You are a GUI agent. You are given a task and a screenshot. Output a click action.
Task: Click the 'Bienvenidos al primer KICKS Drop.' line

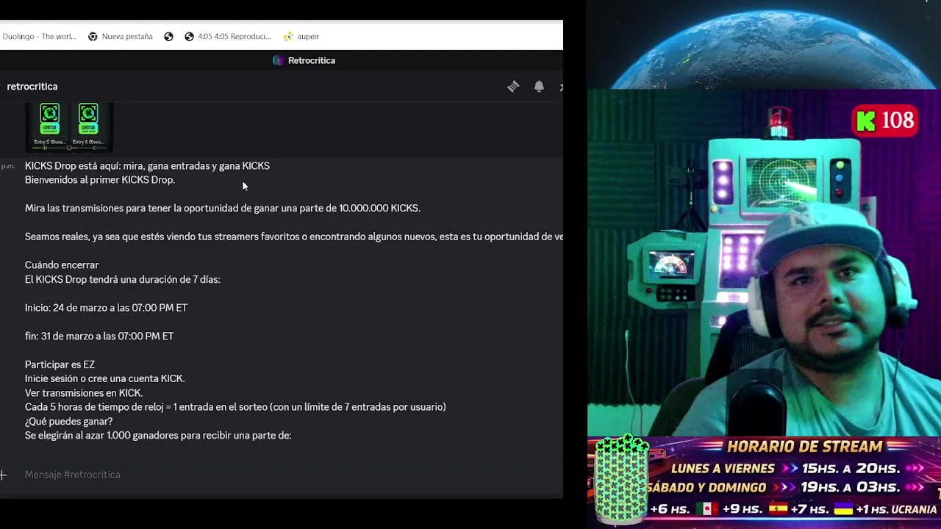tap(100, 180)
